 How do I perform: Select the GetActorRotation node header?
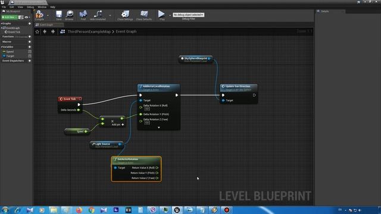pos(136,160)
